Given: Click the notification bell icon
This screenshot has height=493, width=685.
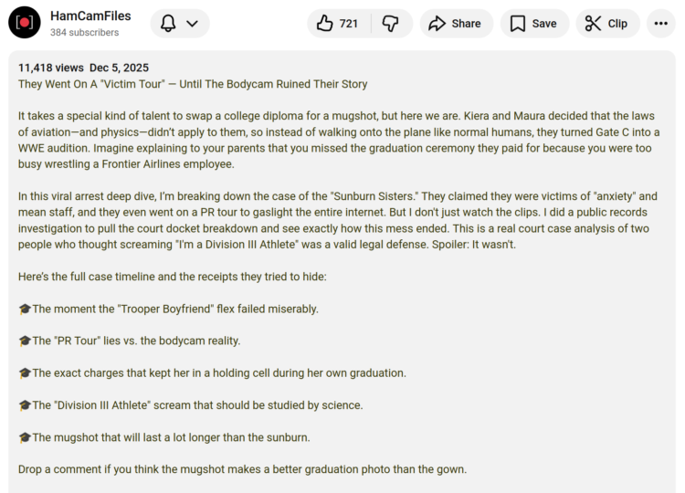Looking at the screenshot, I should pyautogui.click(x=168, y=23).
